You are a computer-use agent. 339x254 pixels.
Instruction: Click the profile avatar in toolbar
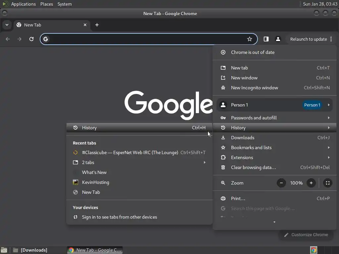[x=278, y=39]
